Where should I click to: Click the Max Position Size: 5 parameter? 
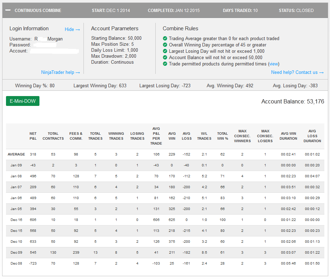(x=112, y=44)
